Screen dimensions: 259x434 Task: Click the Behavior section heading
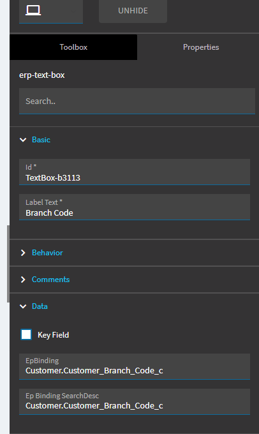point(47,253)
